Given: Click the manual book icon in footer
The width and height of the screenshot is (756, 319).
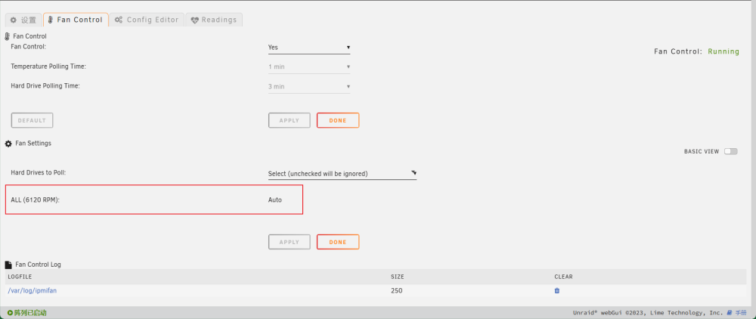Looking at the screenshot, I should tap(730, 312).
